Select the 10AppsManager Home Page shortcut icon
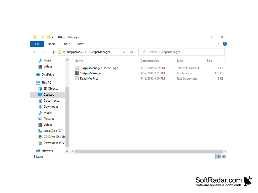The width and height of the screenshot is (258, 193). (x=77, y=68)
